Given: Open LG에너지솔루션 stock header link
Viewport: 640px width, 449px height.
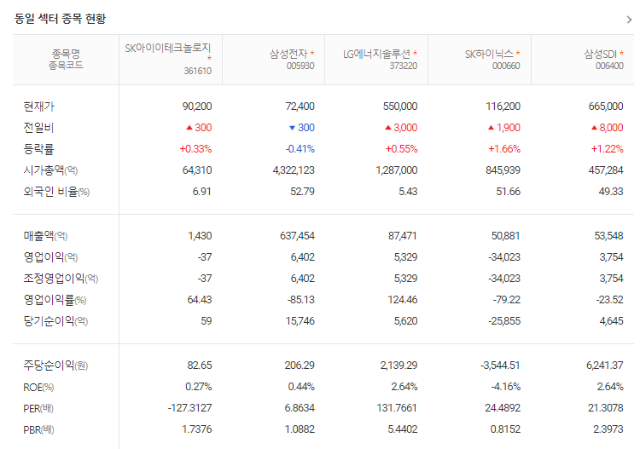Looking at the screenshot, I should [376, 54].
